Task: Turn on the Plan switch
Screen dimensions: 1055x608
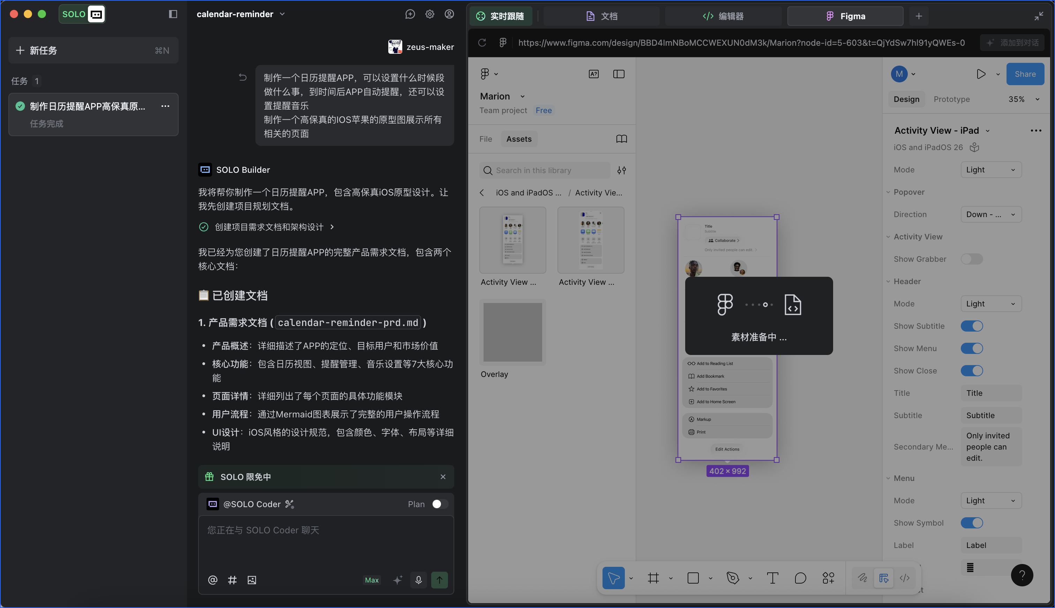Action: coord(440,504)
